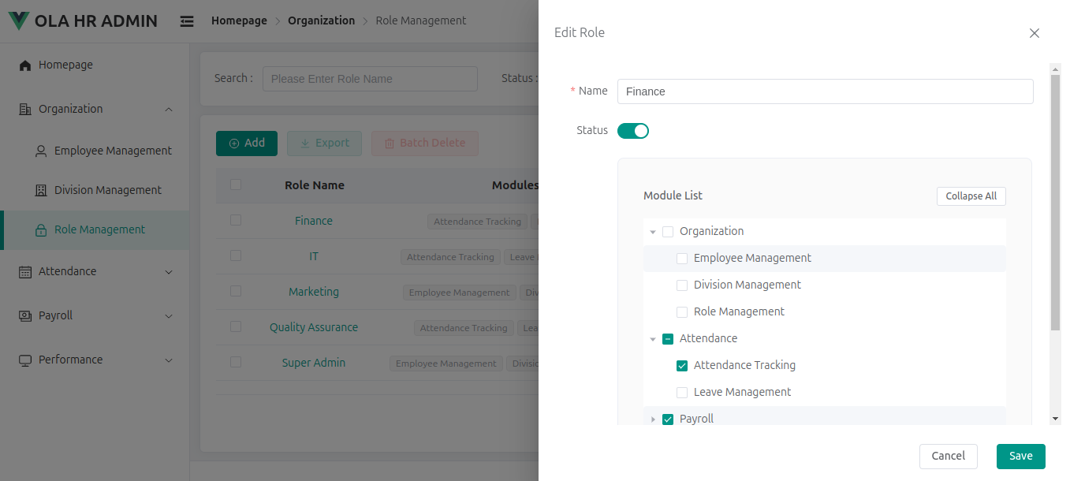Uncheck the Attendance Tracking checkbox
This screenshot has height=481, width=1070.
[x=682, y=366]
